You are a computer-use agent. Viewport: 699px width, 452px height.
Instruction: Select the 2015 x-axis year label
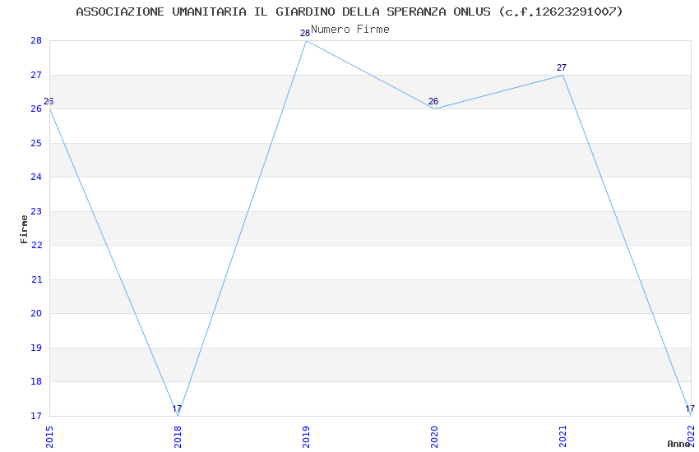click(x=49, y=437)
